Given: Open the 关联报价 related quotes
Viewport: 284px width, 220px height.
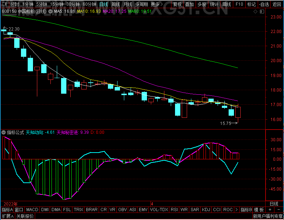Looking at the screenshot, I should 25,216.
